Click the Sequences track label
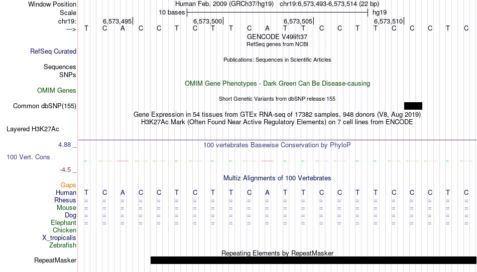 tap(60, 67)
